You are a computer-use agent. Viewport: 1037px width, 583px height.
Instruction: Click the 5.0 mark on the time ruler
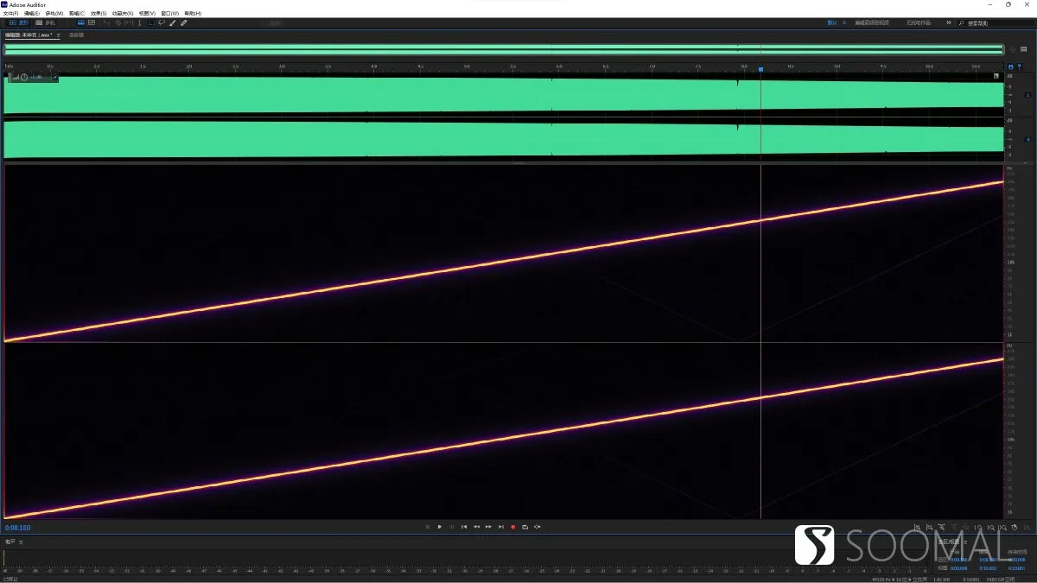(467, 67)
